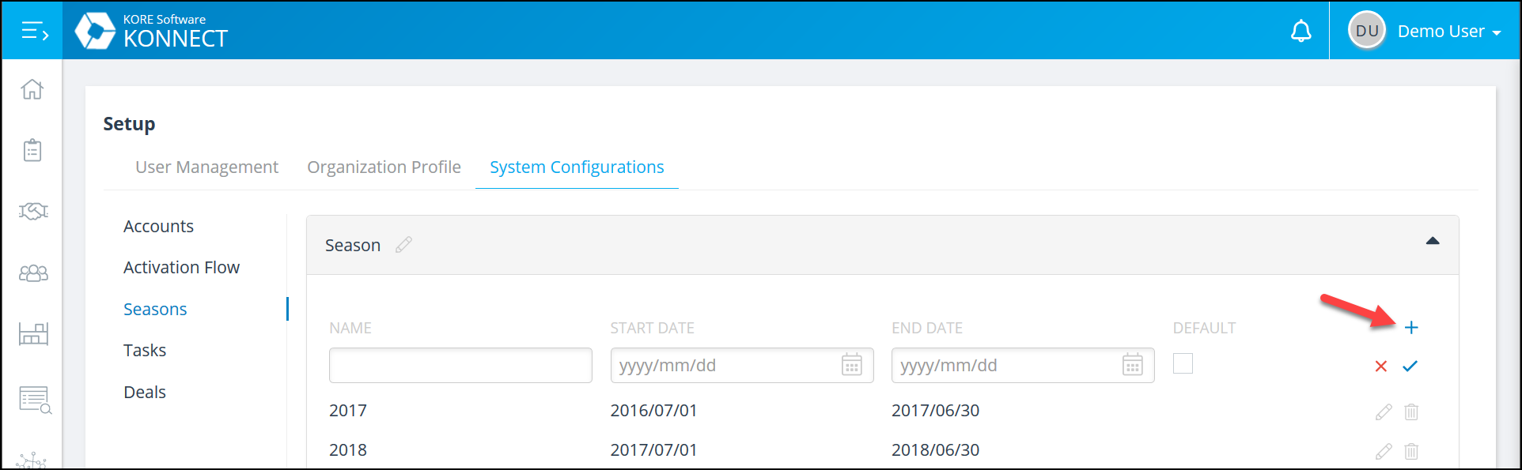This screenshot has height=470, width=1522.
Task: Switch to User Management tab
Action: click(x=206, y=167)
